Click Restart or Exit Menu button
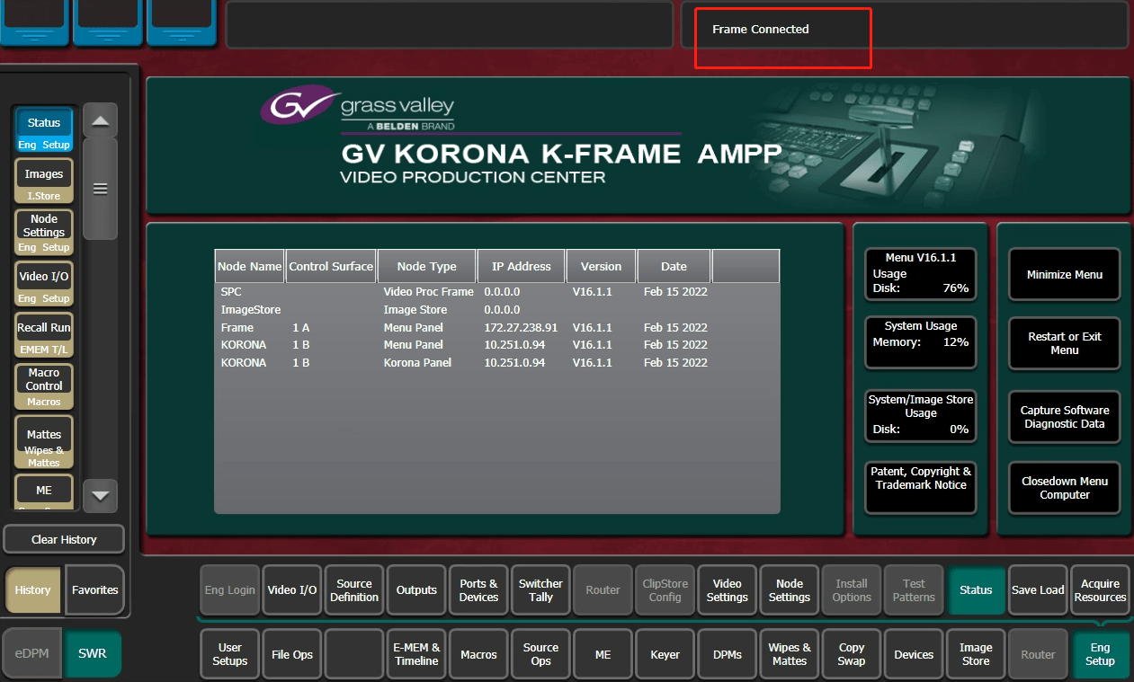 [1065, 343]
